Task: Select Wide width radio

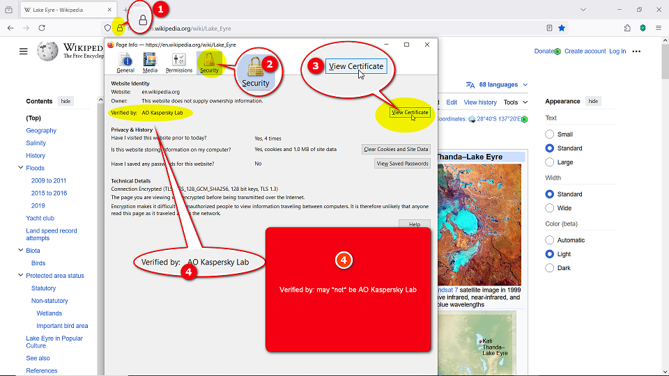Action: coord(550,208)
